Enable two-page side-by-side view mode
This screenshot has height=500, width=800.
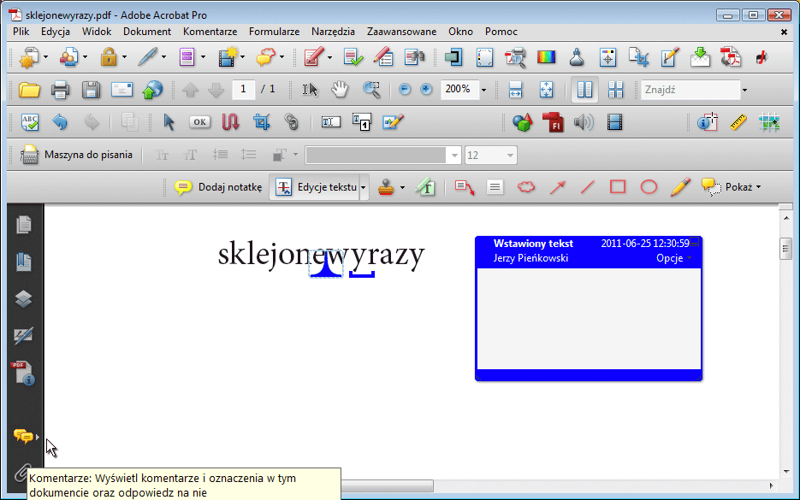click(584, 89)
